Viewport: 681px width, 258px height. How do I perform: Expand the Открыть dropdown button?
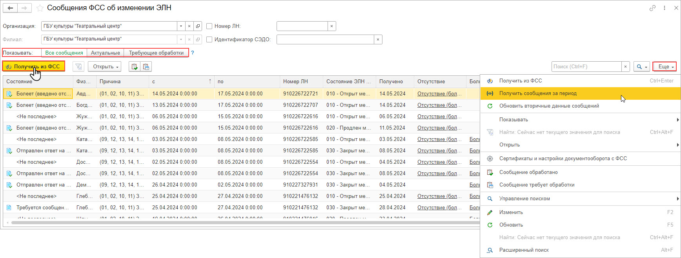tap(104, 67)
